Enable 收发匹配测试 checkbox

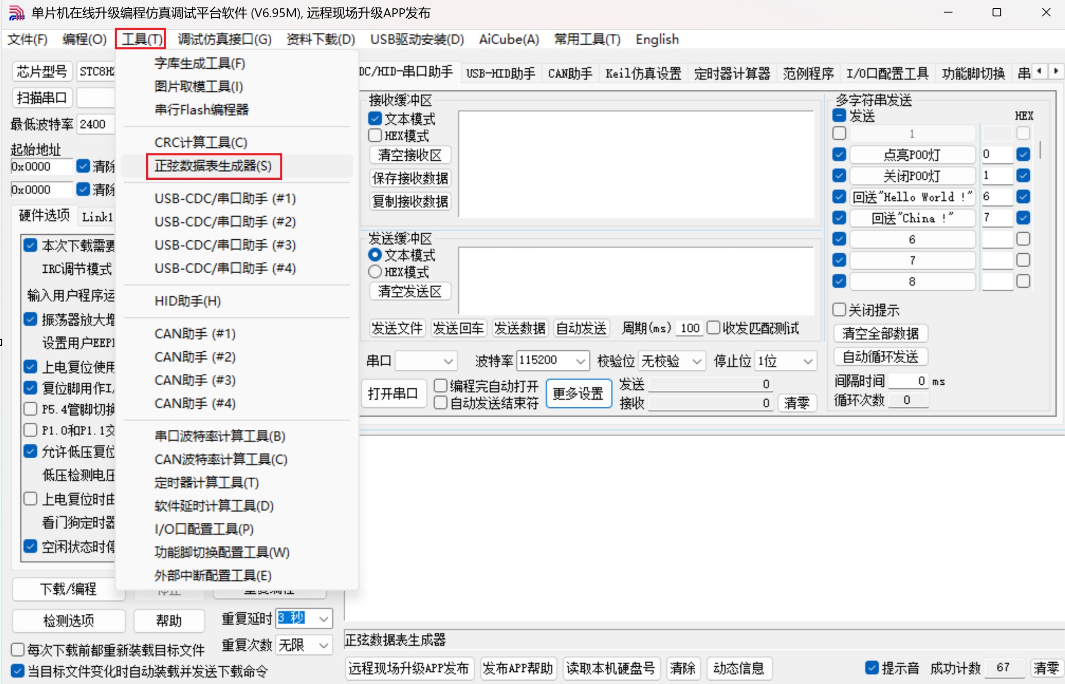(x=713, y=328)
